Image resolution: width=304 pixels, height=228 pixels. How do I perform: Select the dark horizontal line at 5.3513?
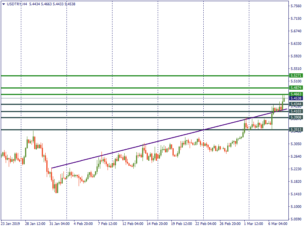[114, 130]
